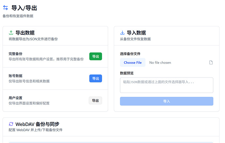Click the green 导出 button for 完整备份
The height and width of the screenshot is (143, 225).
96,56
